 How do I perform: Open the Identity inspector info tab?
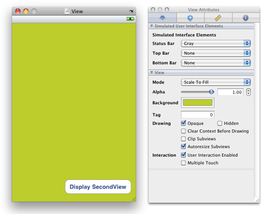(x=246, y=18)
